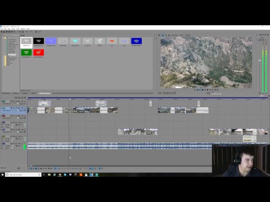Click the highlighted external monitor preview icon
Viewport: 270px width, 202px height.
(163, 35)
